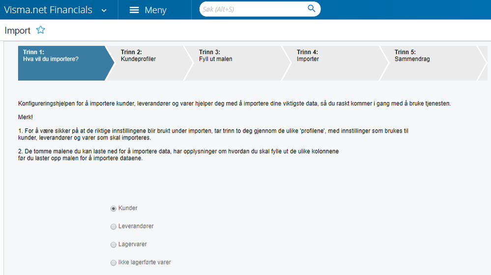The width and height of the screenshot is (491, 275).
Task: Click paragraph starting 'Konfigureringshjelpen for å importere'
Action: point(234,104)
